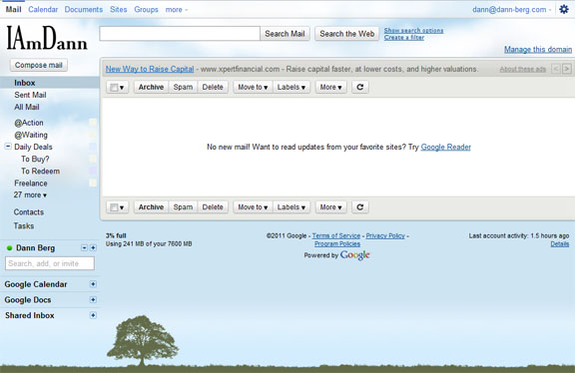Open the To Buy? label

click(x=35, y=159)
